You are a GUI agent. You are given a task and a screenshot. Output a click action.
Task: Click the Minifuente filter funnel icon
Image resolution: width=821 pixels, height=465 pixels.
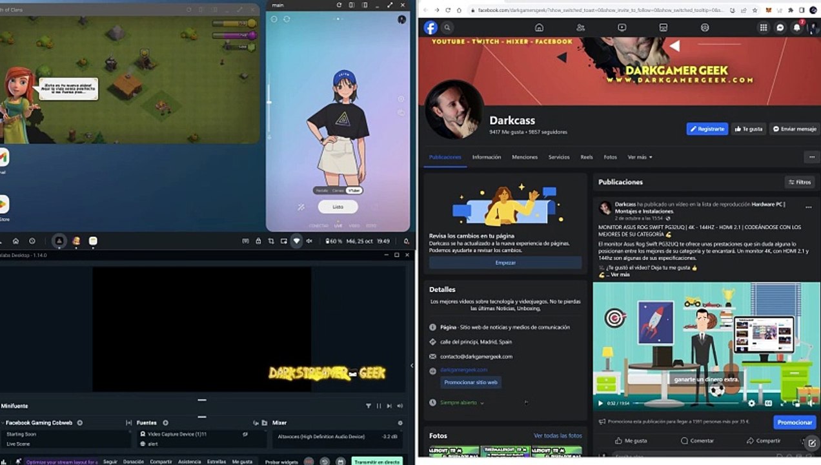click(369, 406)
